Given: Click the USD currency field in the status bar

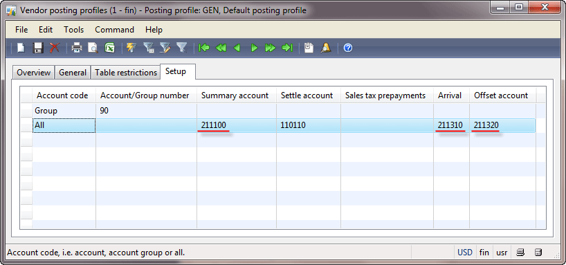Looking at the screenshot, I should coord(465,253).
